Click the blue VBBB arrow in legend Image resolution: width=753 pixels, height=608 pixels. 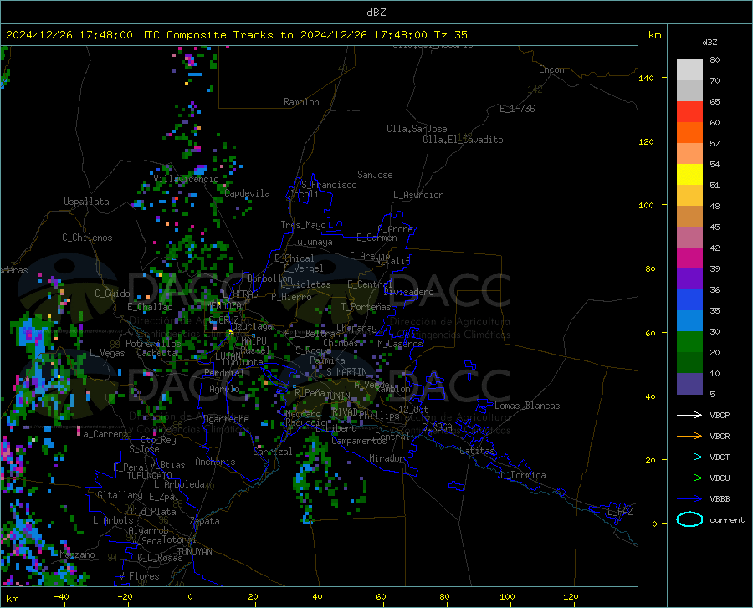coord(689,499)
